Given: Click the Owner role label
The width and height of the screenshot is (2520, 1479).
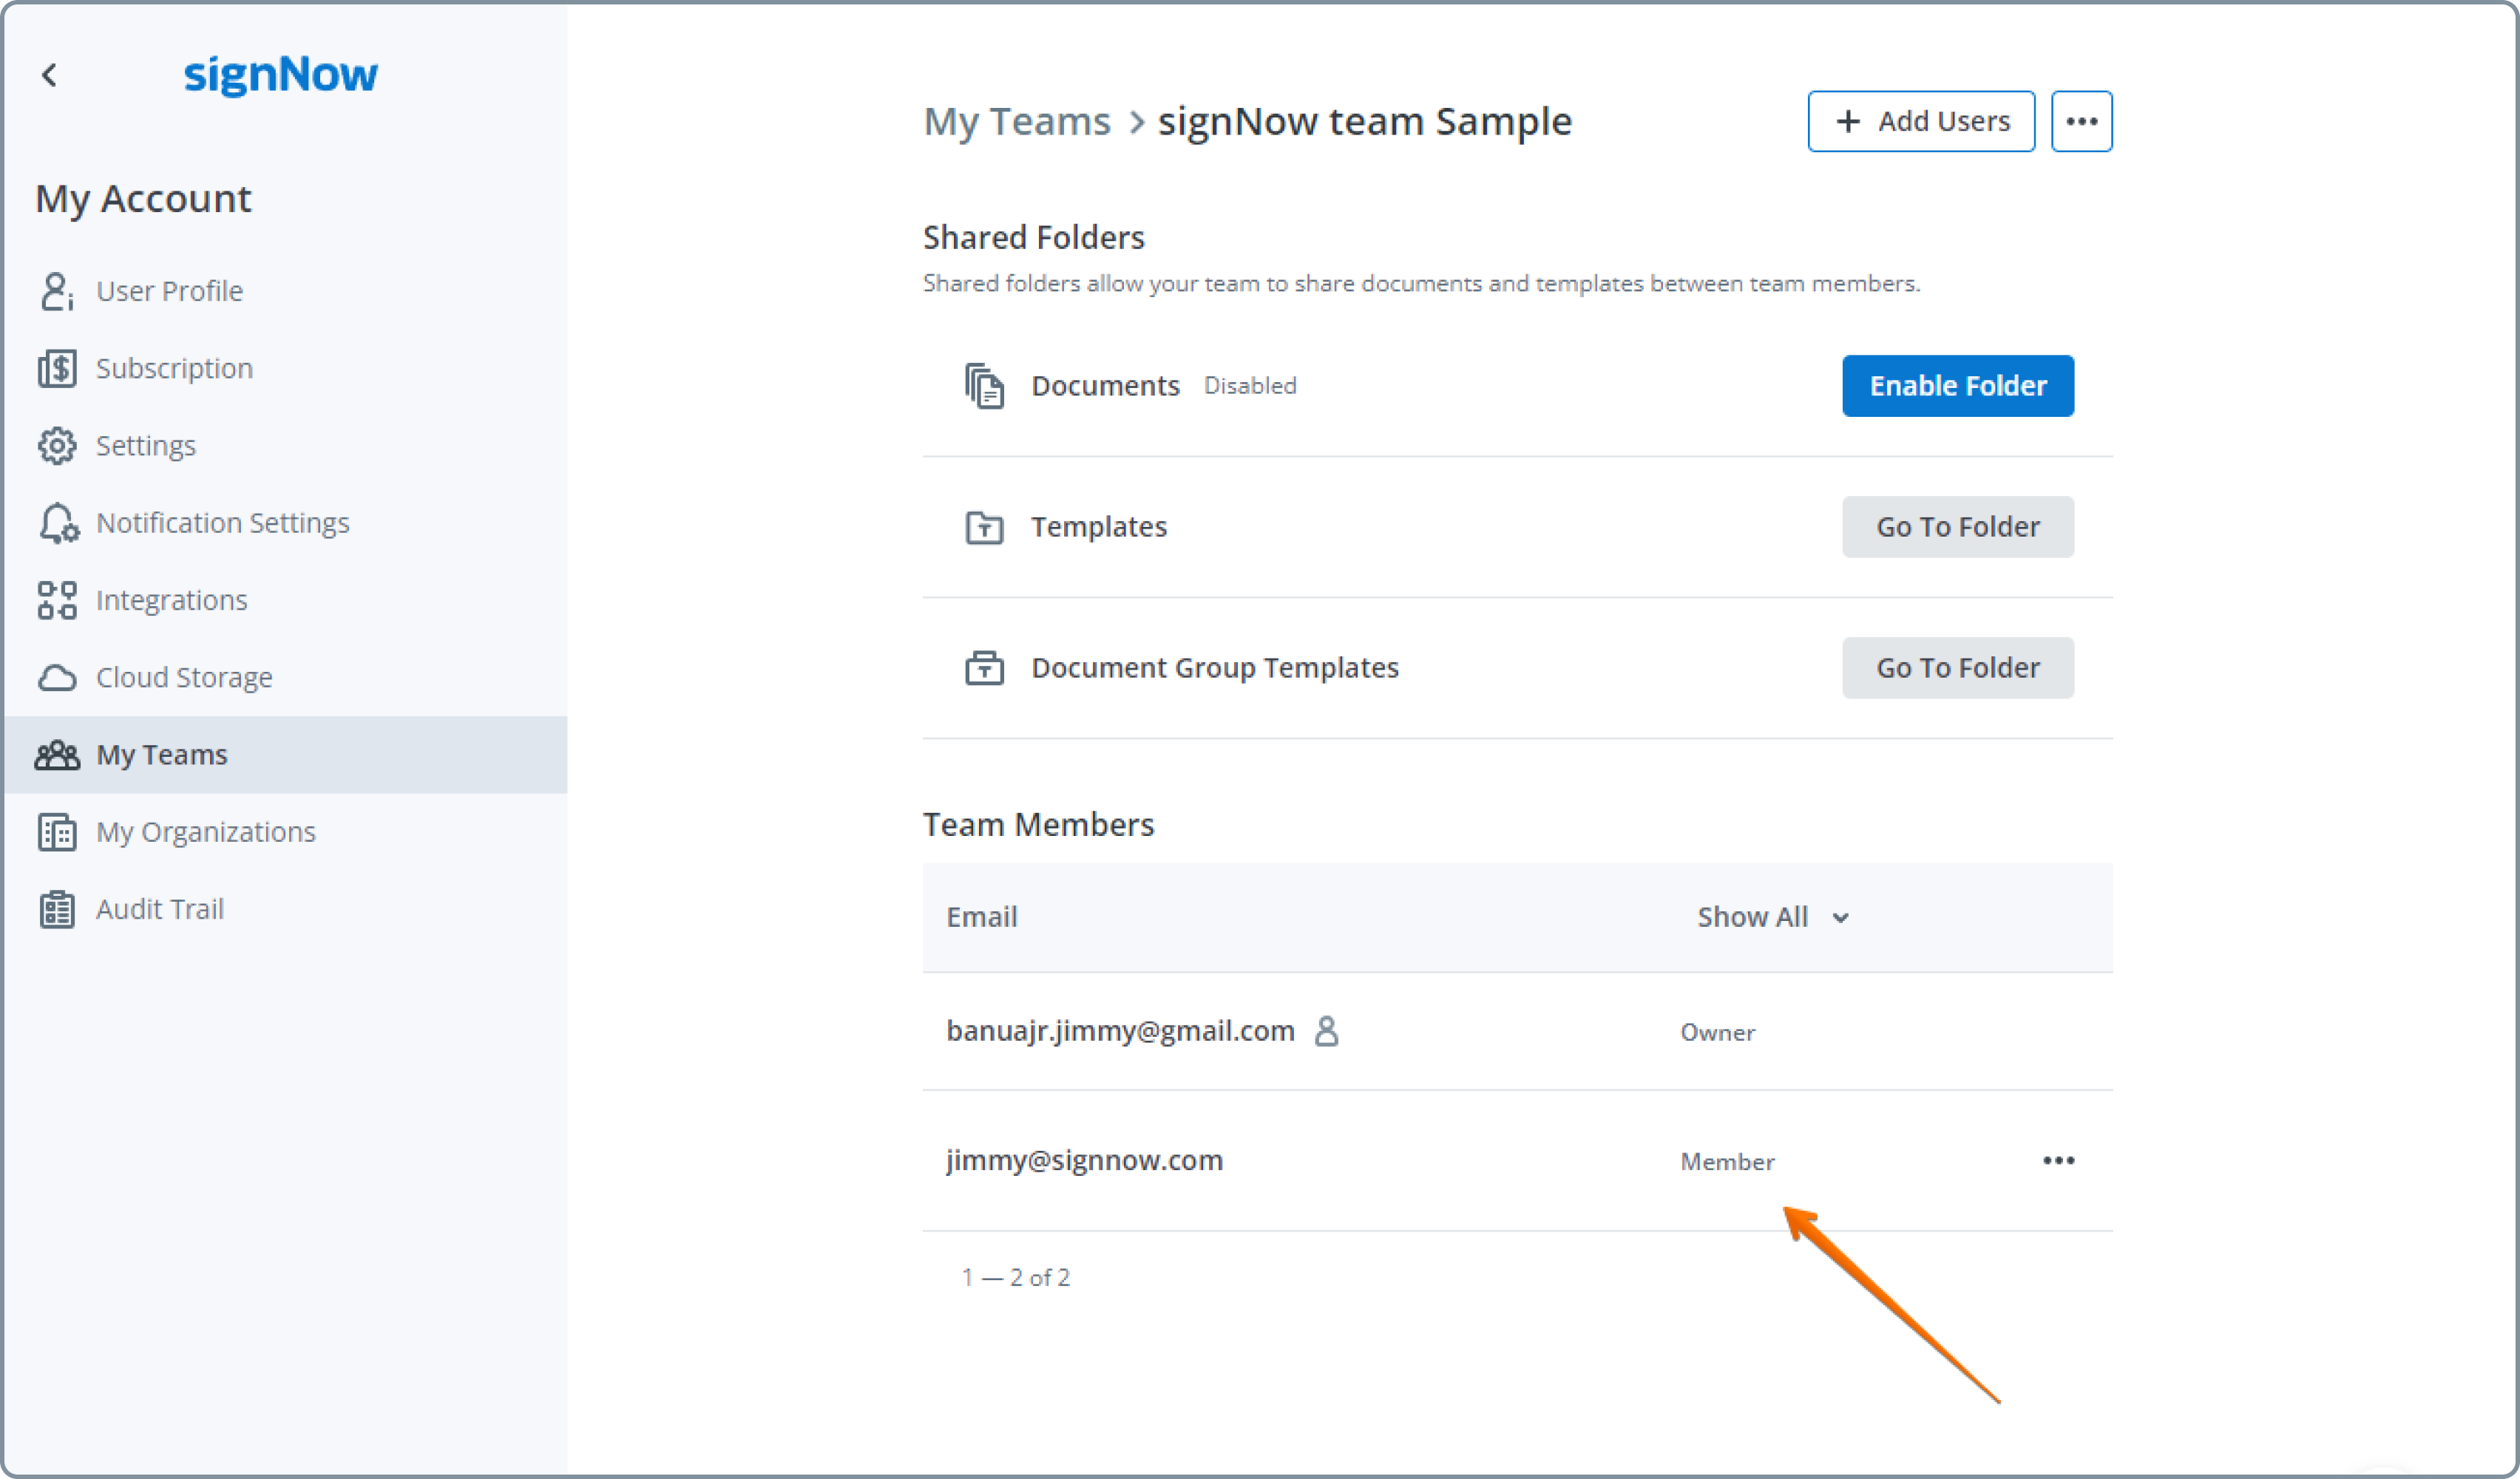Looking at the screenshot, I should point(1717,1033).
